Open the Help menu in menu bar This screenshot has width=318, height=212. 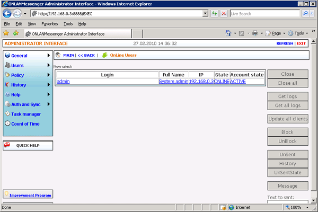pos(82,24)
